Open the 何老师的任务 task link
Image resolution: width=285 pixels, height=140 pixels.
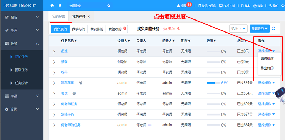click(x=71, y=125)
